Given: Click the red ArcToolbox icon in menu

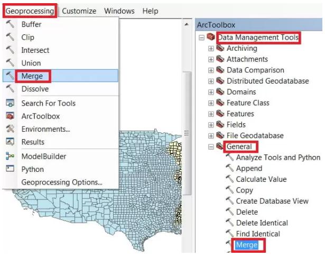Looking at the screenshot, I should [x=10, y=116].
